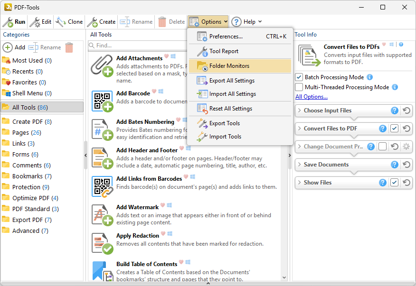Click the category trash can icon
416x286 pixels.
pyautogui.click(x=69, y=47)
